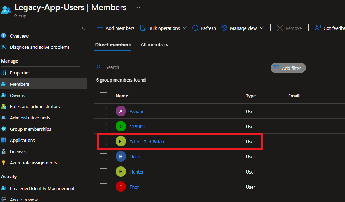Viewport: 345px width, 202px height.
Task: Switch to the All members tab
Action: [x=154, y=45]
